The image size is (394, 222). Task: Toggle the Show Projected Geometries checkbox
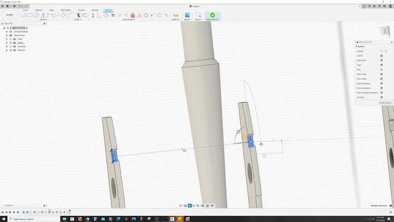(382, 92)
